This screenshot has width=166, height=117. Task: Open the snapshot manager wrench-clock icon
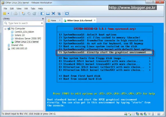[35, 13]
